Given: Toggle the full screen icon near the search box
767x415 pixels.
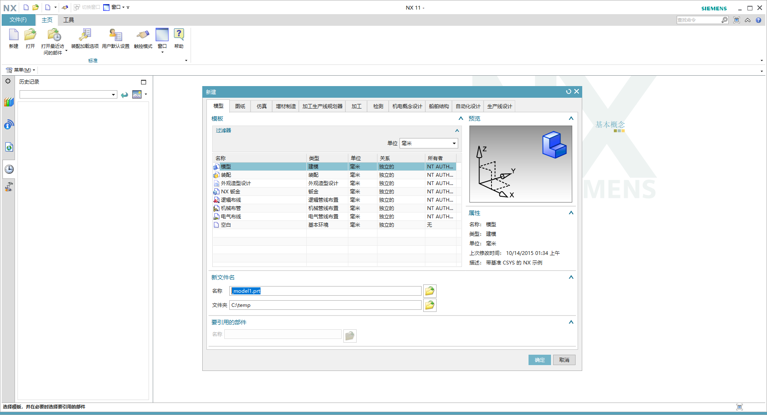Looking at the screenshot, I should [737, 20].
